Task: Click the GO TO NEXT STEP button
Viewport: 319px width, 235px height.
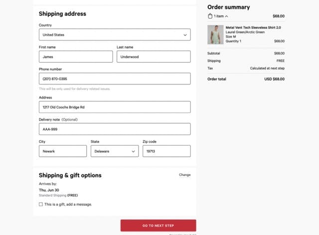Action: (159, 226)
